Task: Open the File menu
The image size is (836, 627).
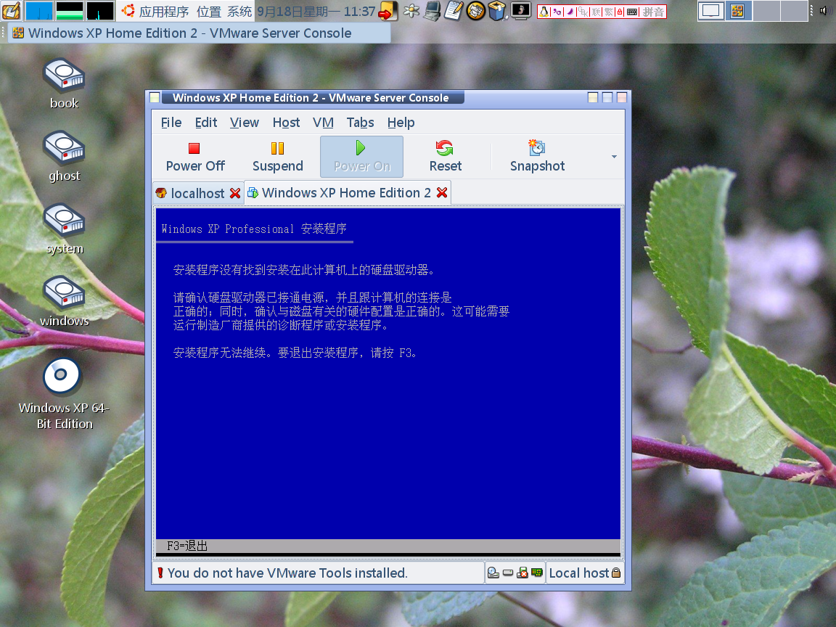Action: [x=171, y=123]
